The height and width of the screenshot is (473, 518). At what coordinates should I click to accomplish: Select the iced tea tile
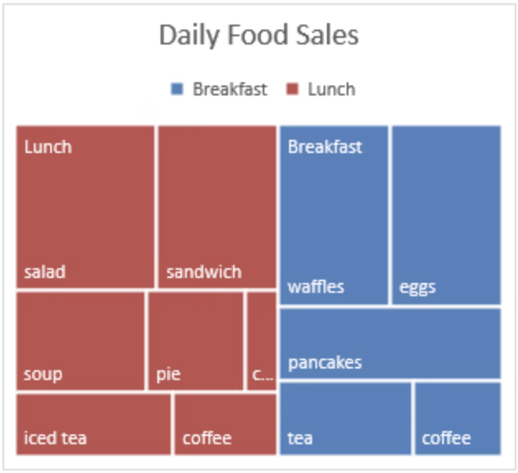tap(93, 424)
